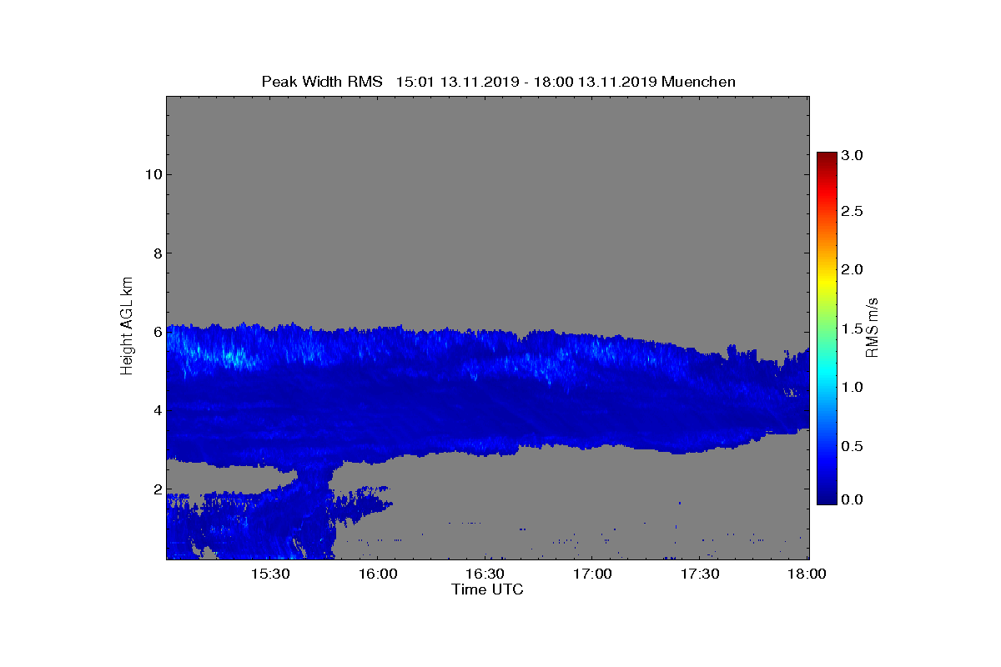The width and height of the screenshot is (1001, 667).
Task: Click the 'Height AGL km' axis label
Action: pos(127,328)
